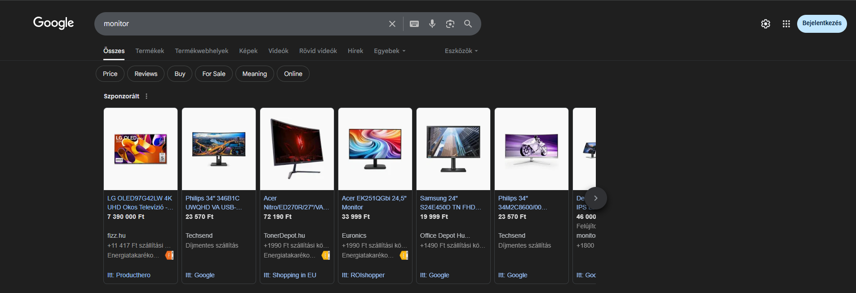Open the Google apps grid
Screen dimensions: 856x293
coord(786,24)
